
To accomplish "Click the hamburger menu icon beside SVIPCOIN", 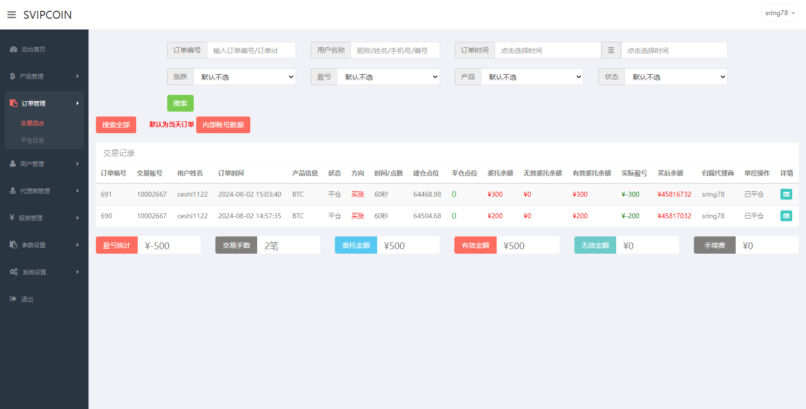I will (x=11, y=15).
